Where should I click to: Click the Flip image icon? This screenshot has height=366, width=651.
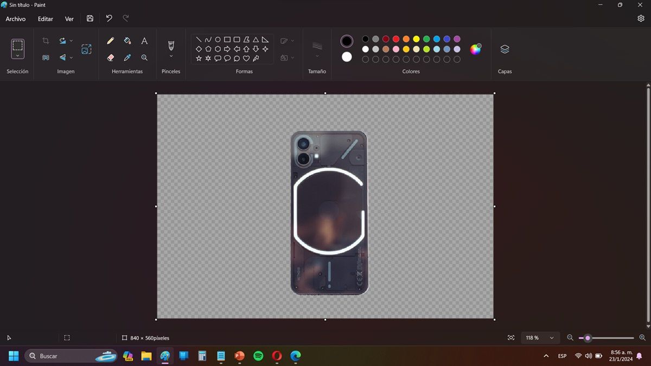[62, 57]
